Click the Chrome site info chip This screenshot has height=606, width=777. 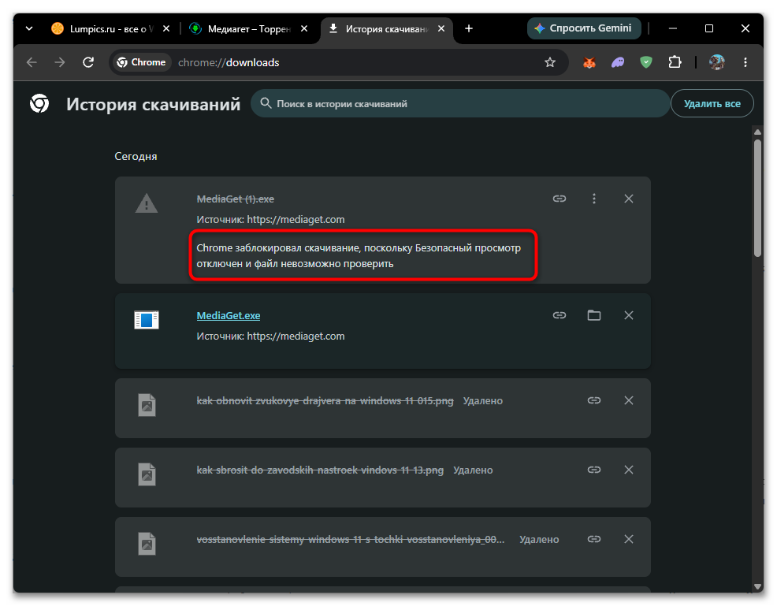point(142,62)
